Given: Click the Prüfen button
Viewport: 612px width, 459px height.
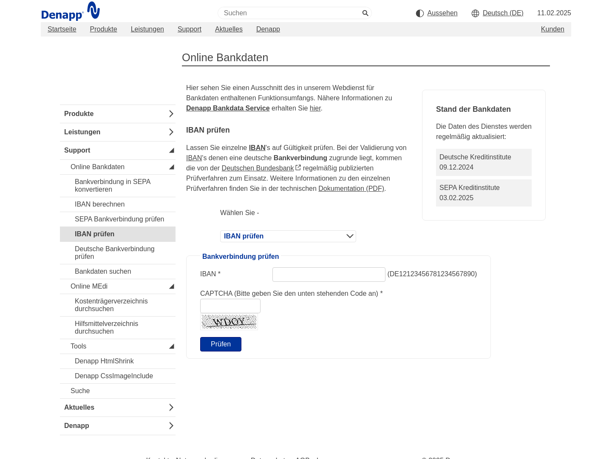Looking at the screenshot, I should [x=221, y=344].
